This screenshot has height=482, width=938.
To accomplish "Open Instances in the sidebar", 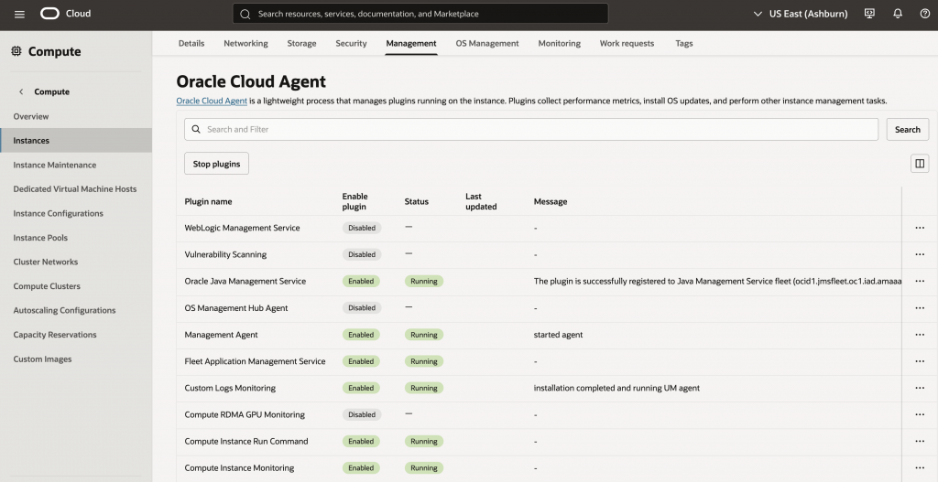I will pyautogui.click(x=76, y=140).
